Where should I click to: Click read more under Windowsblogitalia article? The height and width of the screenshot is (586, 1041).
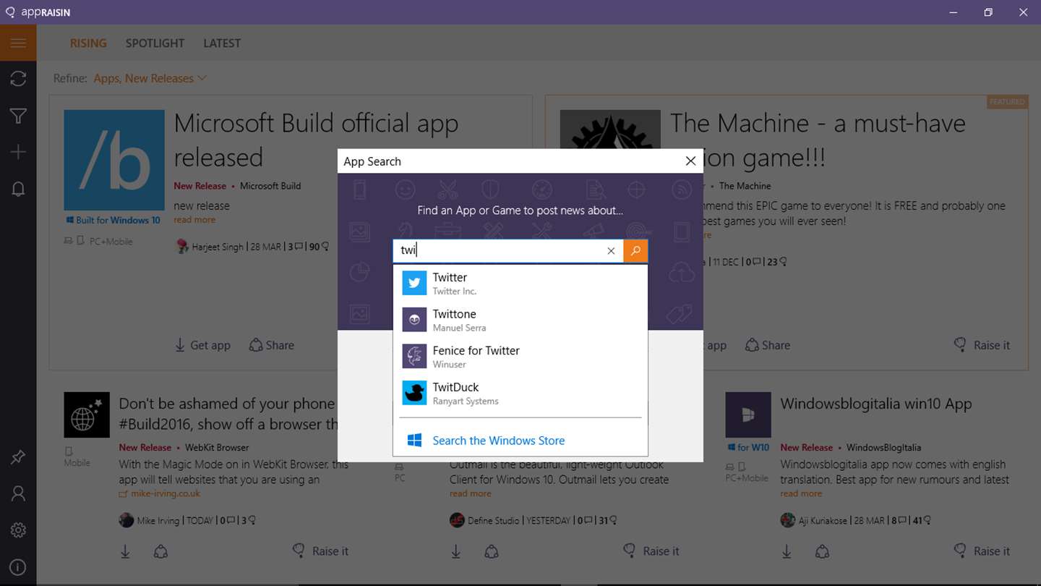pos(801,493)
